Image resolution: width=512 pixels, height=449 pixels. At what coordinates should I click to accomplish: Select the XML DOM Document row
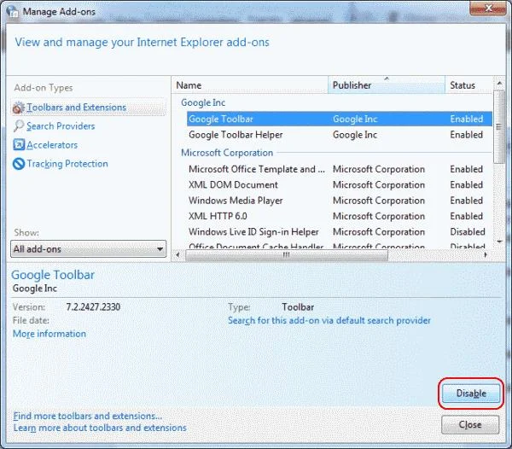340,185
